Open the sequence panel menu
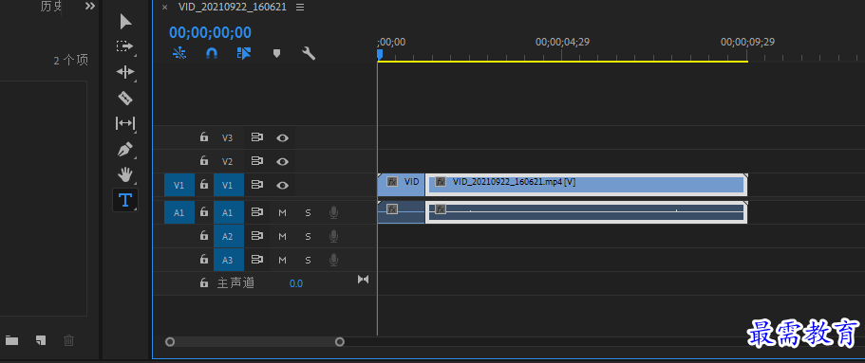This screenshot has width=865, height=363. point(299,8)
